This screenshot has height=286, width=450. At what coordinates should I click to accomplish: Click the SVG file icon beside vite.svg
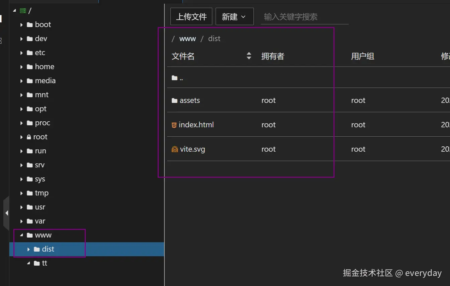point(175,149)
